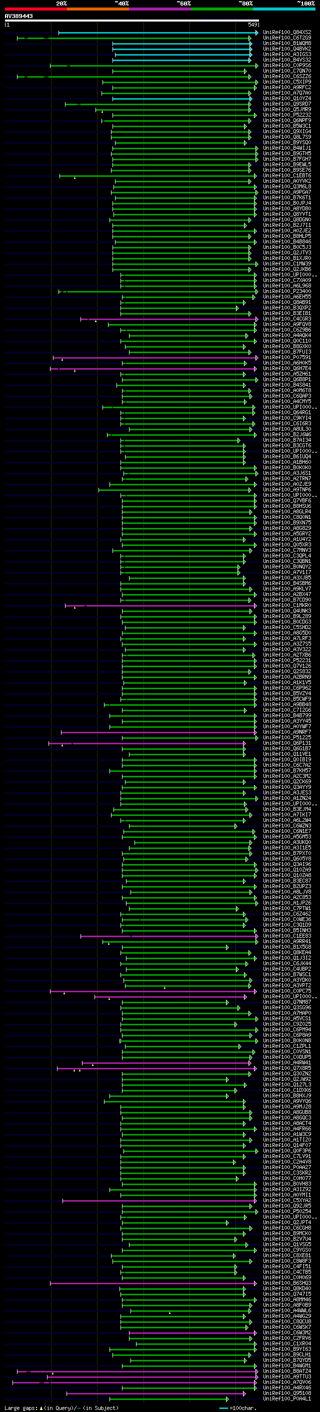Open hit UniRef100_B1WQM8

287,44
